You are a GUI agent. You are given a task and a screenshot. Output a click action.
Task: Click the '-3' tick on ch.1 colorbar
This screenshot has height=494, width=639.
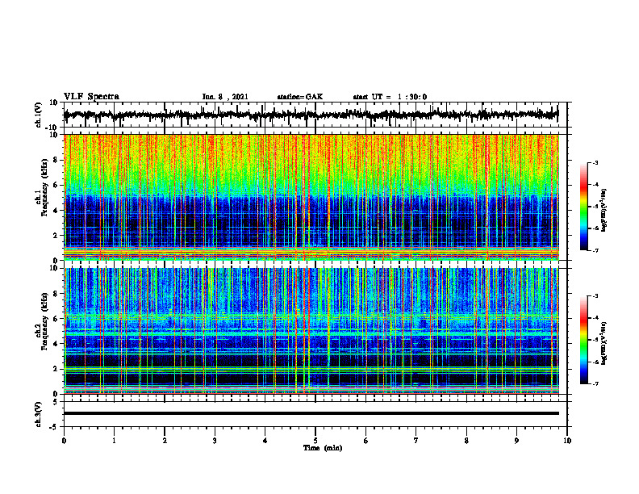click(x=595, y=163)
